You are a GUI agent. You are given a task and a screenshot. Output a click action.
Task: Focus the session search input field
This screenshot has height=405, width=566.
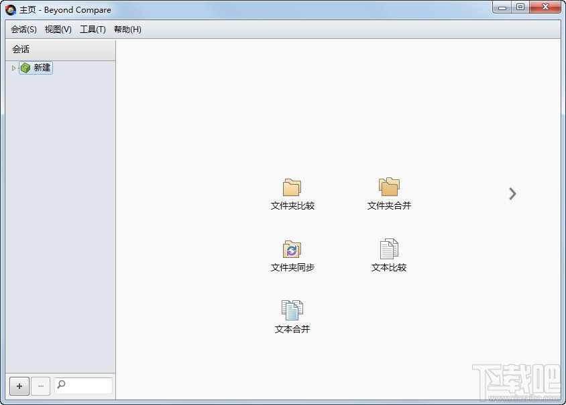83,386
